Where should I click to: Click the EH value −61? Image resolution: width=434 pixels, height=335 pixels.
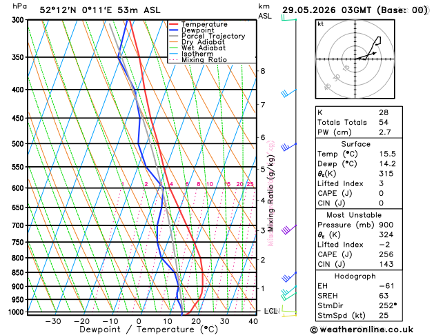click(386, 286)
